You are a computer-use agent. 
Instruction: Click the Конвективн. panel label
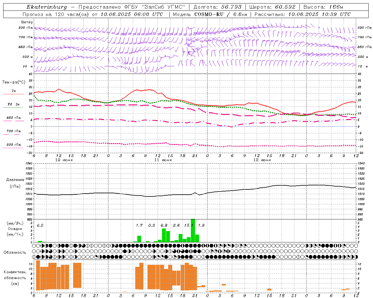tap(15, 272)
